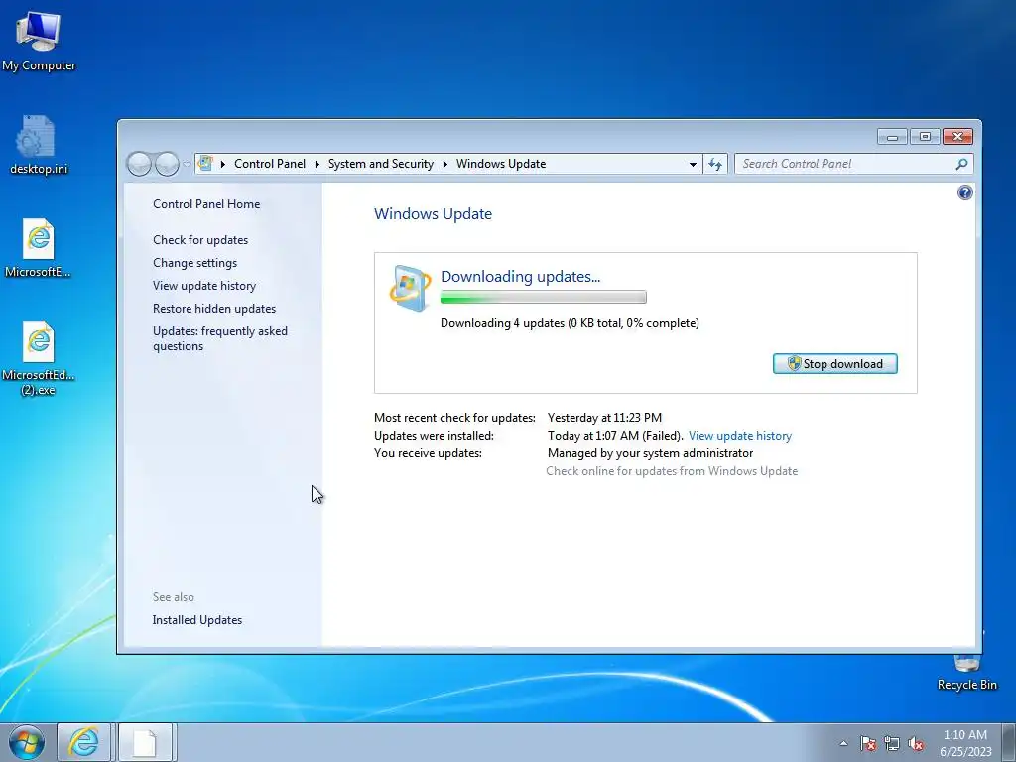Refresh the Windows Update page

(715, 164)
